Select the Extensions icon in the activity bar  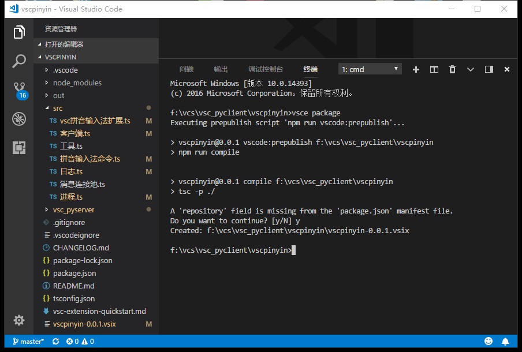coord(19,148)
